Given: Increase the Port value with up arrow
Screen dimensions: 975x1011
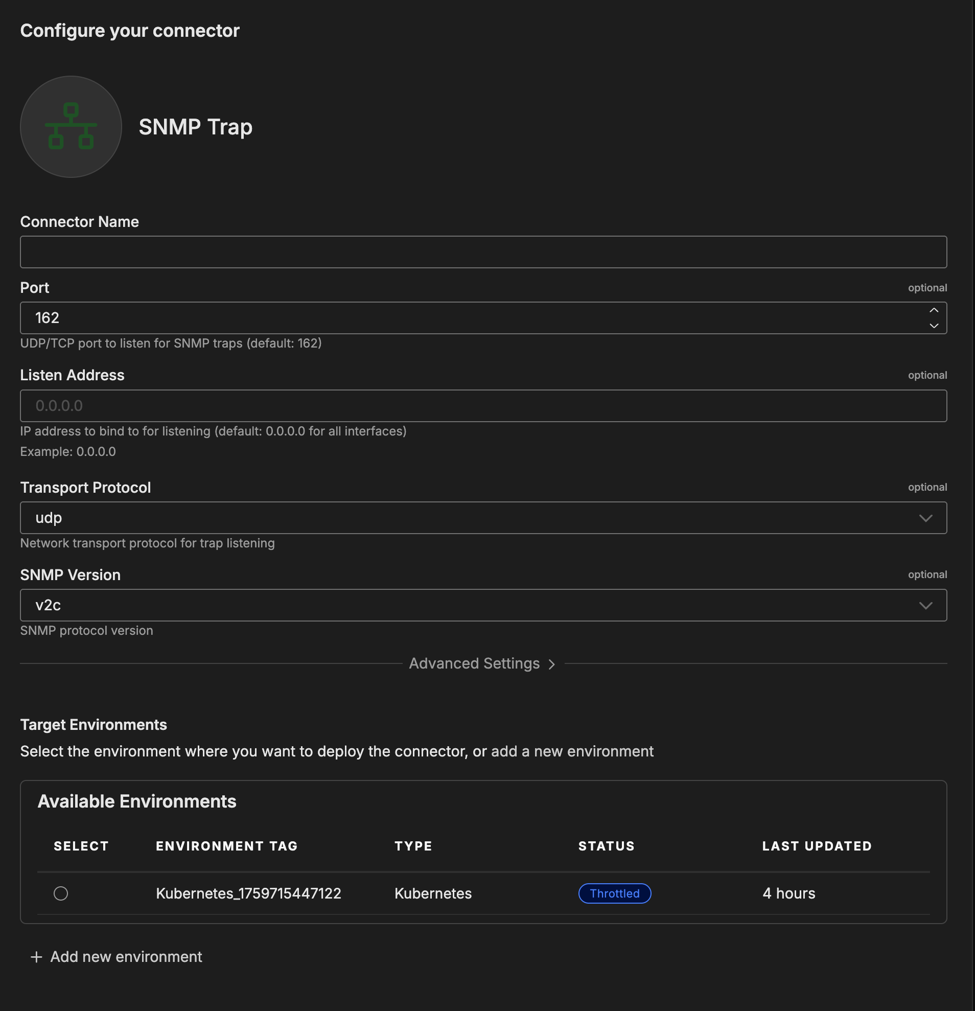Looking at the screenshot, I should [933, 310].
